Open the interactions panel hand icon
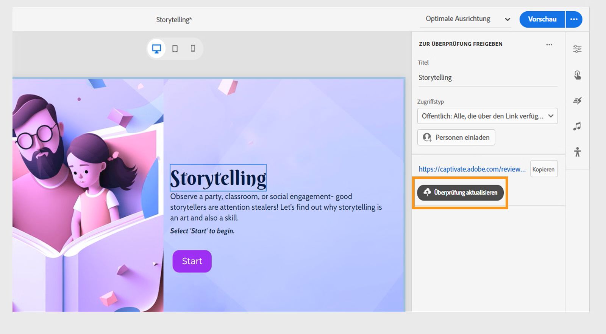This screenshot has height=334, width=606. coord(577,75)
